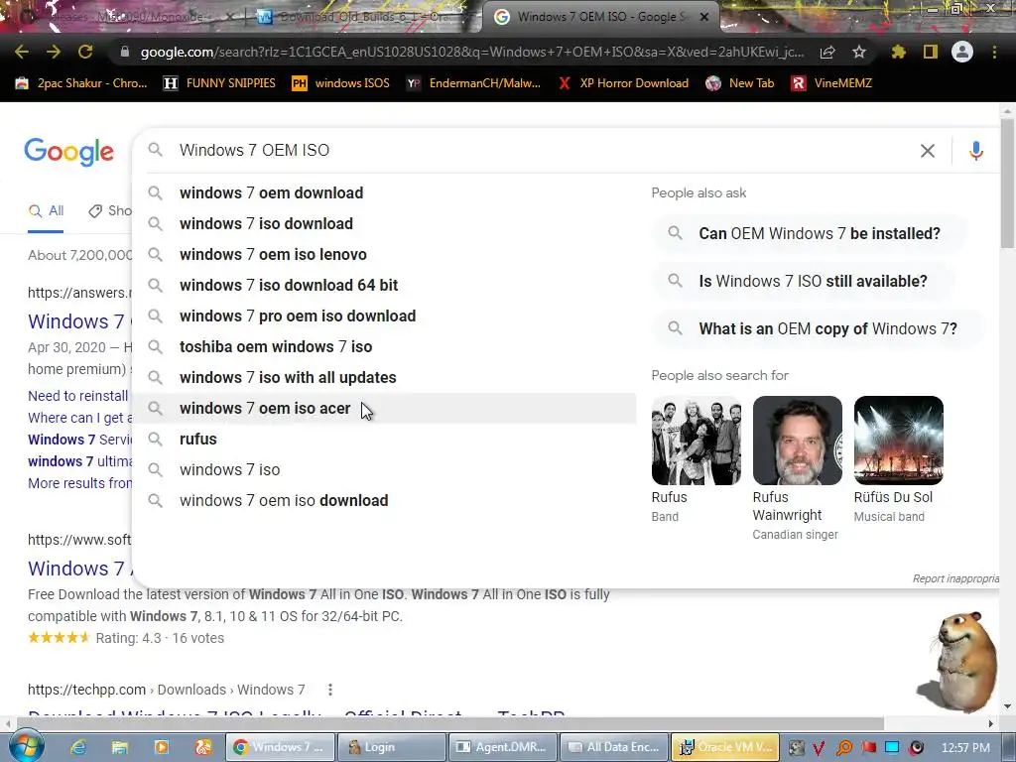Click the Google logo
The image size is (1016, 762).
(68, 152)
